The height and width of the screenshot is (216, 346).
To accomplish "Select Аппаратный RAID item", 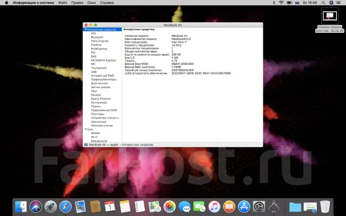I will point(103,76).
